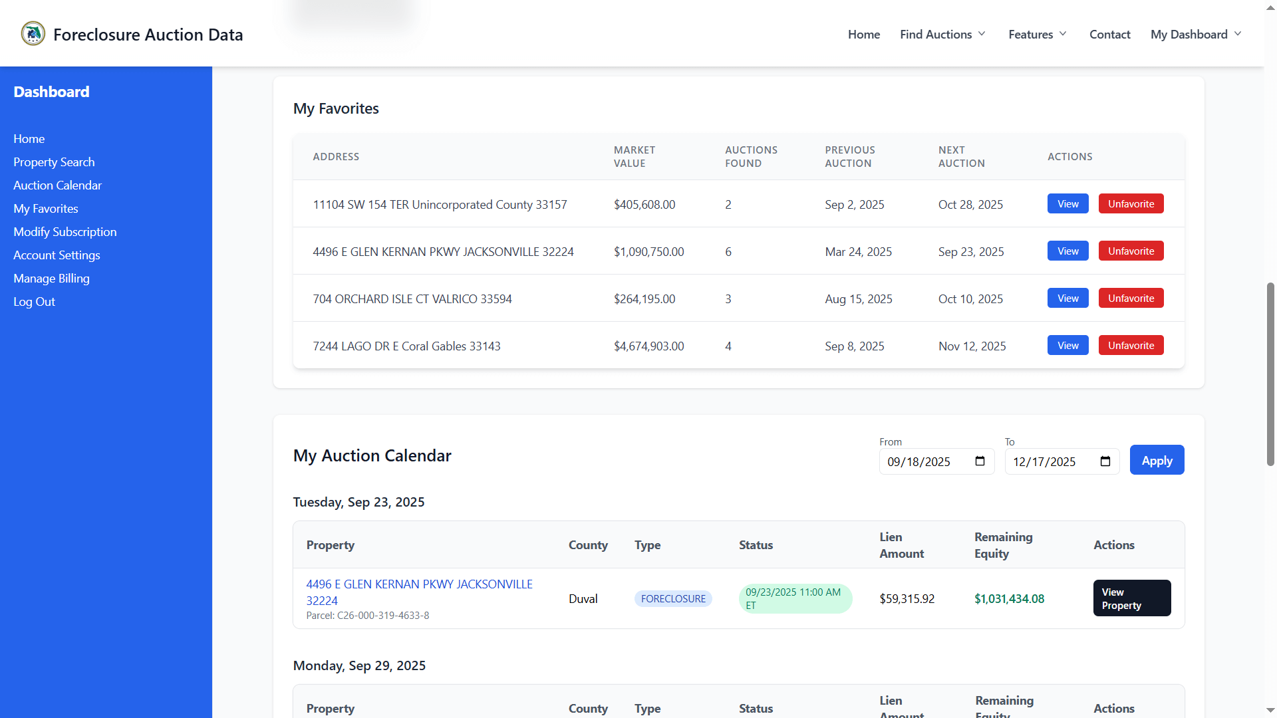Select Home in the top navigation
Viewport: 1277px width, 718px height.
[x=863, y=34]
